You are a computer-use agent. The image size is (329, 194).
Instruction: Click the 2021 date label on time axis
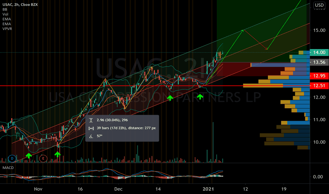(208, 189)
